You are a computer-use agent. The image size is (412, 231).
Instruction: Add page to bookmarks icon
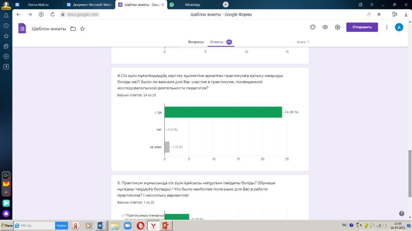coord(379,14)
